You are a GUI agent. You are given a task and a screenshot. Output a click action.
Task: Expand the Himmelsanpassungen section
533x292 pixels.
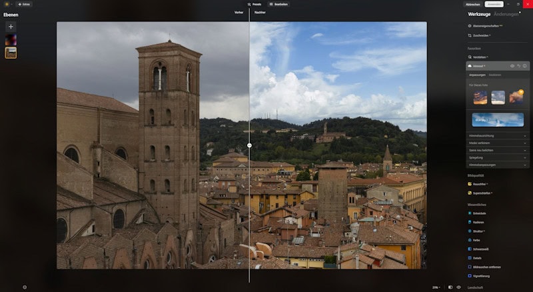498,164
